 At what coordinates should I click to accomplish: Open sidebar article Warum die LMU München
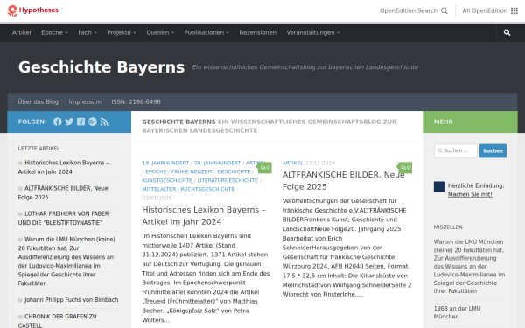click(66, 261)
